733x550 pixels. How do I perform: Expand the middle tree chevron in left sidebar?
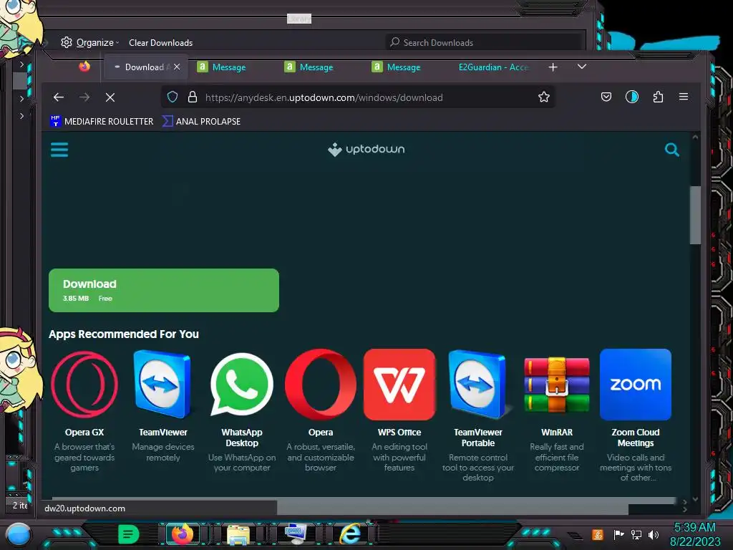21,99
